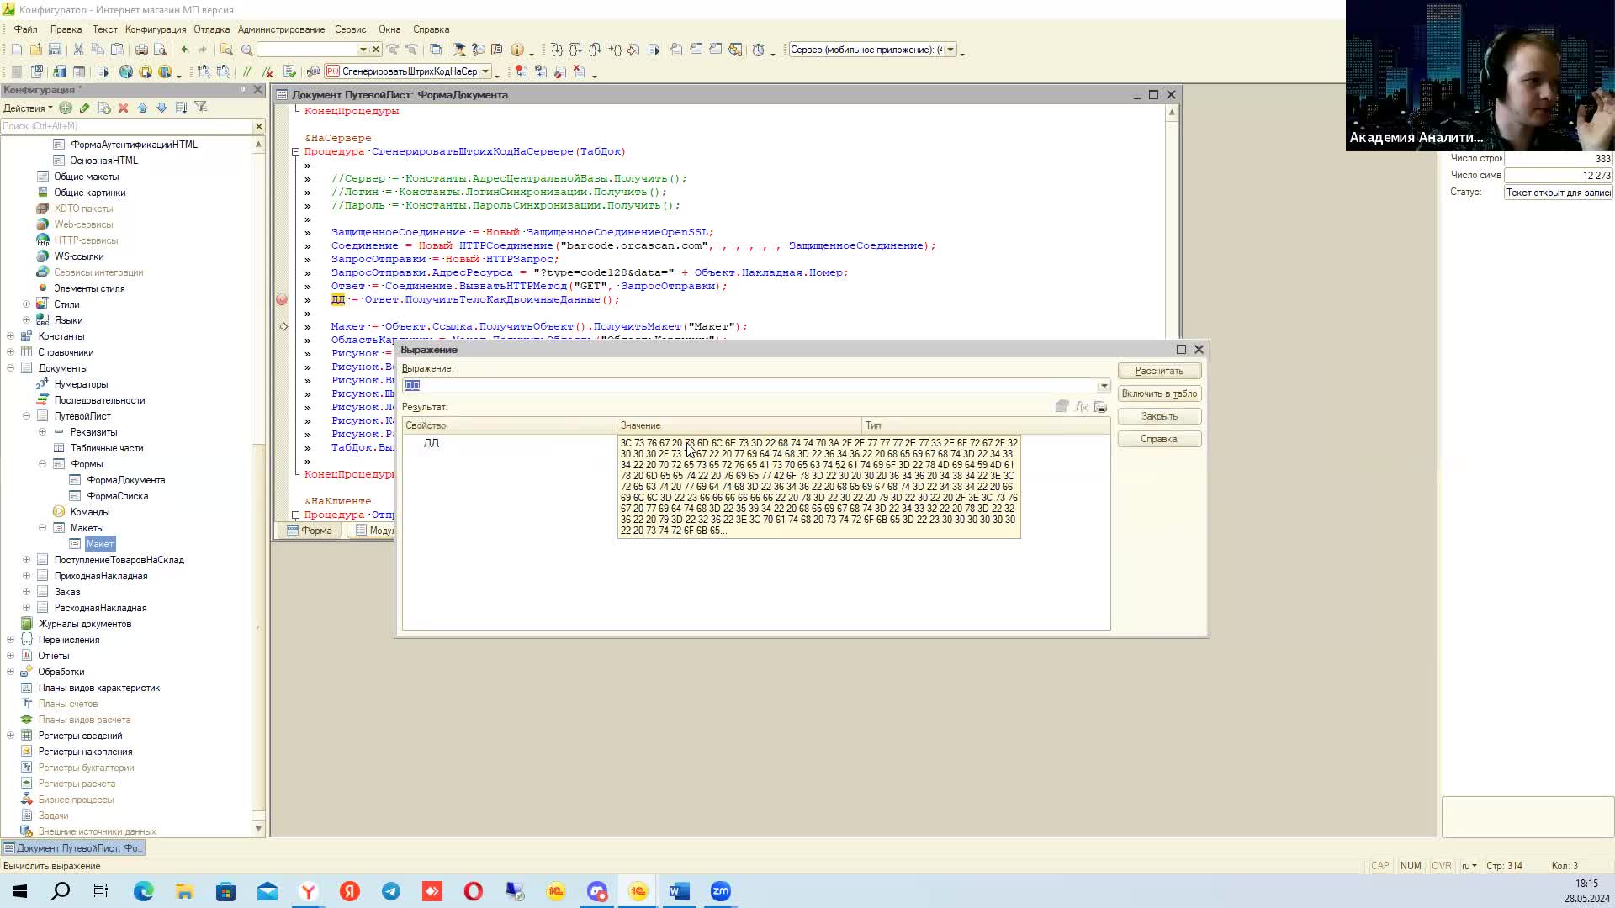Open the Сервер launch mode dropdown

pos(950,50)
